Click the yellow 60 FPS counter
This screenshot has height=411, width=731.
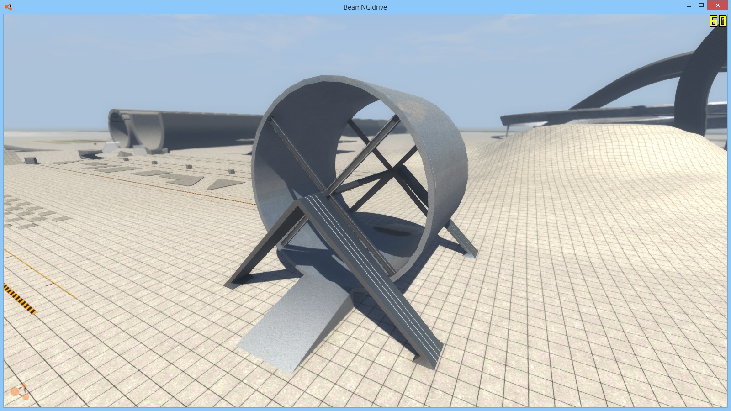718,21
